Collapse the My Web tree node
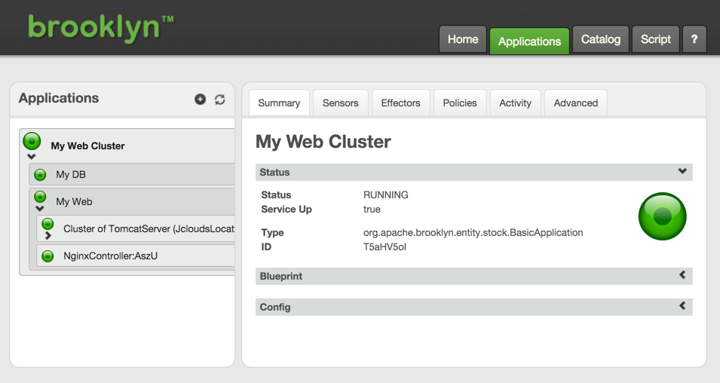The width and height of the screenshot is (720, 383). (41, 209)
